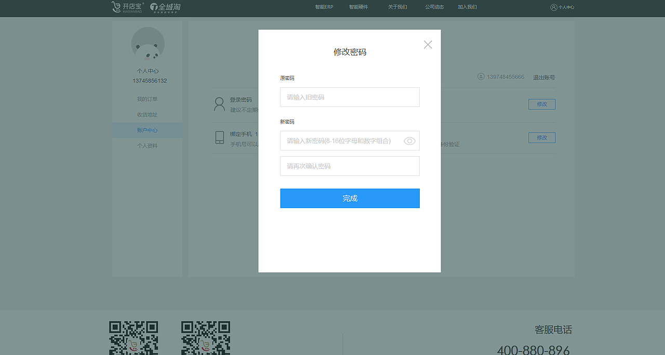
Task: Click 修改 next to 登录密码
Action: point(542,104)
